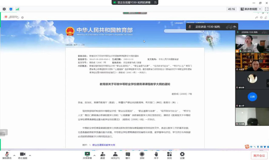269x160 pixels.
Task: Select the 刘吉棠 participant video thumbnail
Action: tap(252, 62)
